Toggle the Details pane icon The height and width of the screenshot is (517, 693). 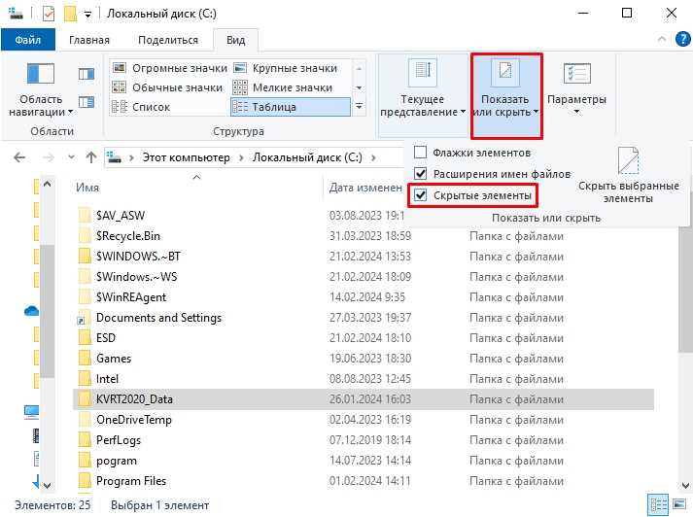pyautogui.click(x=87, y=102)
